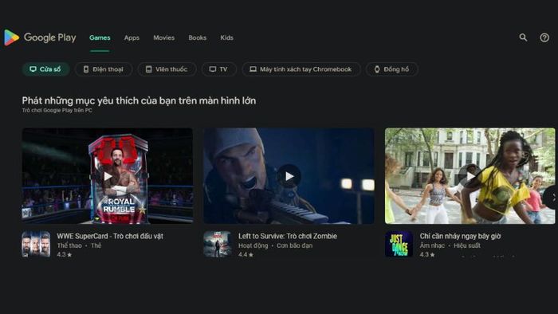The height and width of the screenshot is (314, 558).
Task: Select the Viên thuốc tablet filter chip
Action: 167,69
